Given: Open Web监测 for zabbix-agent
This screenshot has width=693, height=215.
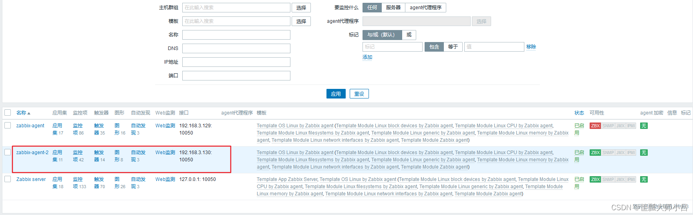Looking at the screenshot, I should (x=165, y=126).
